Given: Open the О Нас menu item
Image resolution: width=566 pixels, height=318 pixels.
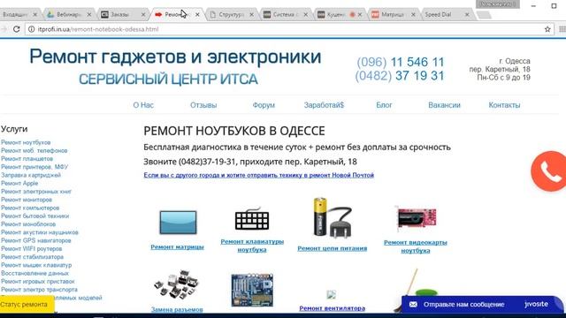Looking at the screenshot, I should click(143, 105).
